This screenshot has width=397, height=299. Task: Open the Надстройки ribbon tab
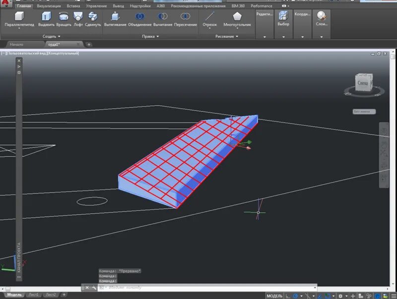pyautogui.click(x=140, y=6)
